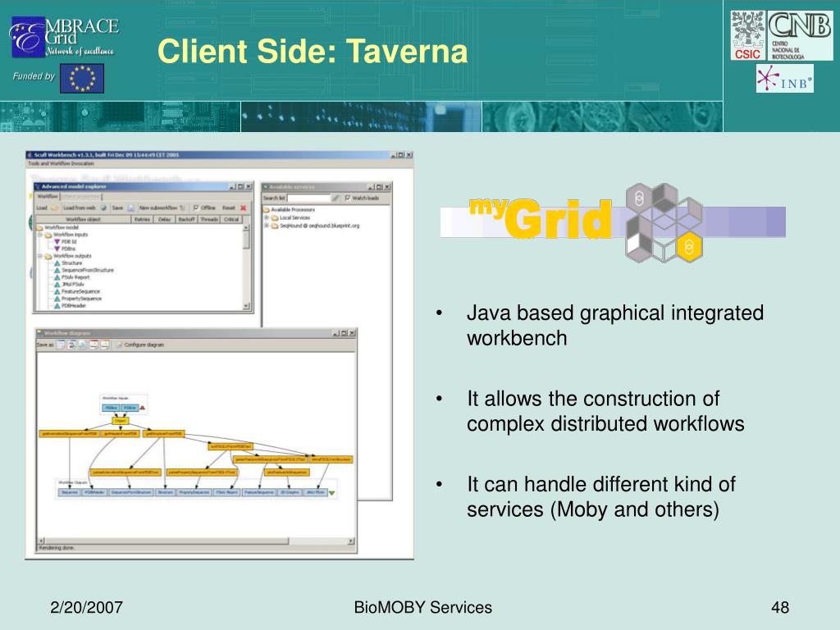Screen dimensions: 840x630
Task: Click the Local Services folder icon
Action: (x=275, y=218)
